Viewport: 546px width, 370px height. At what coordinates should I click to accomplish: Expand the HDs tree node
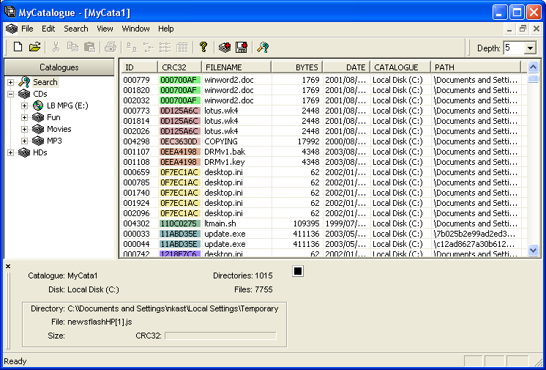(10, 152)
